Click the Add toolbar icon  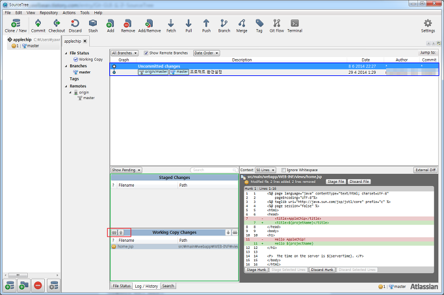click(111, 26)
